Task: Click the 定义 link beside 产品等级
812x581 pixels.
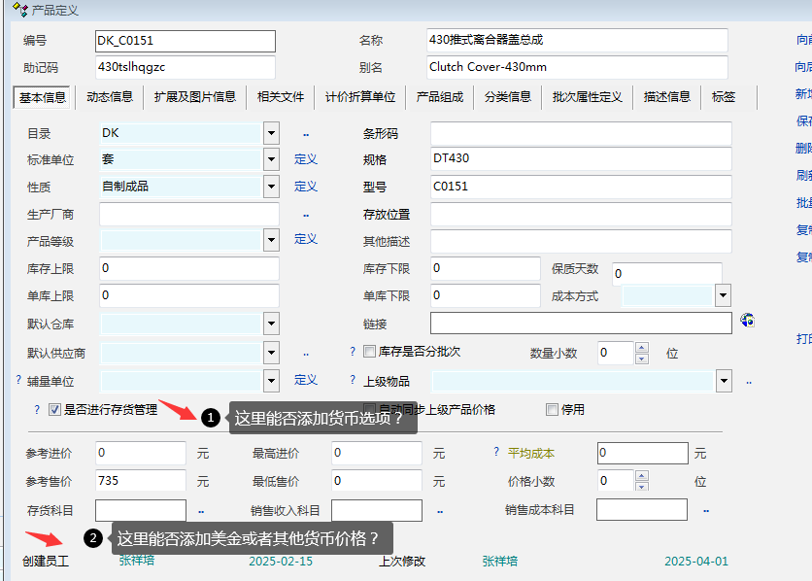Action: [x=306, y=239]
